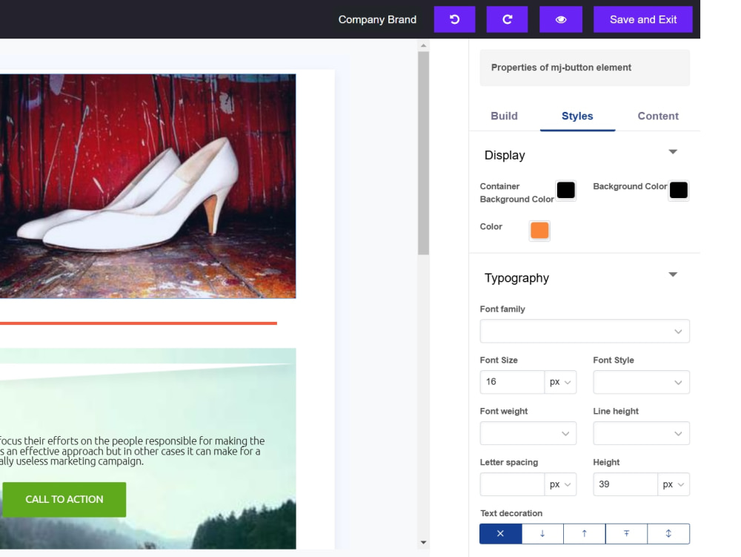Open the Line height dropdown
Image resolution: width=741 pixels, height=557 pixels.
pos(641,433)
